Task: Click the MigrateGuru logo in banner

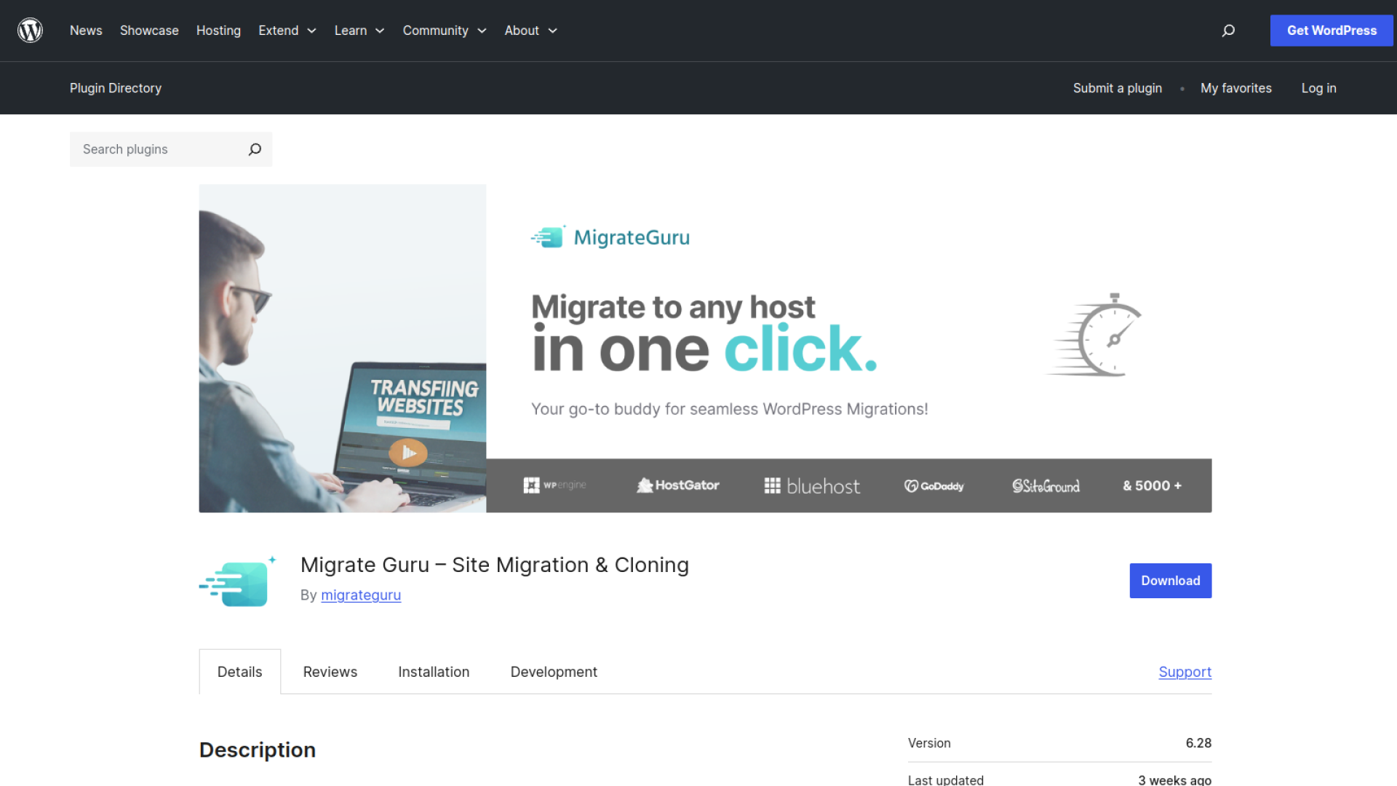Action: coord(610,237)
